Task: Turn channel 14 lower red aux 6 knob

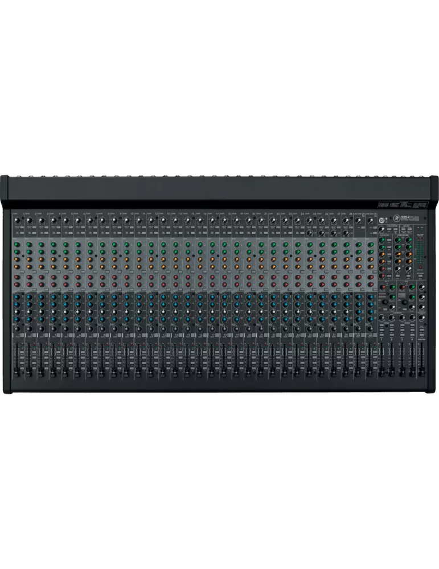Action: tap(175, 284)
